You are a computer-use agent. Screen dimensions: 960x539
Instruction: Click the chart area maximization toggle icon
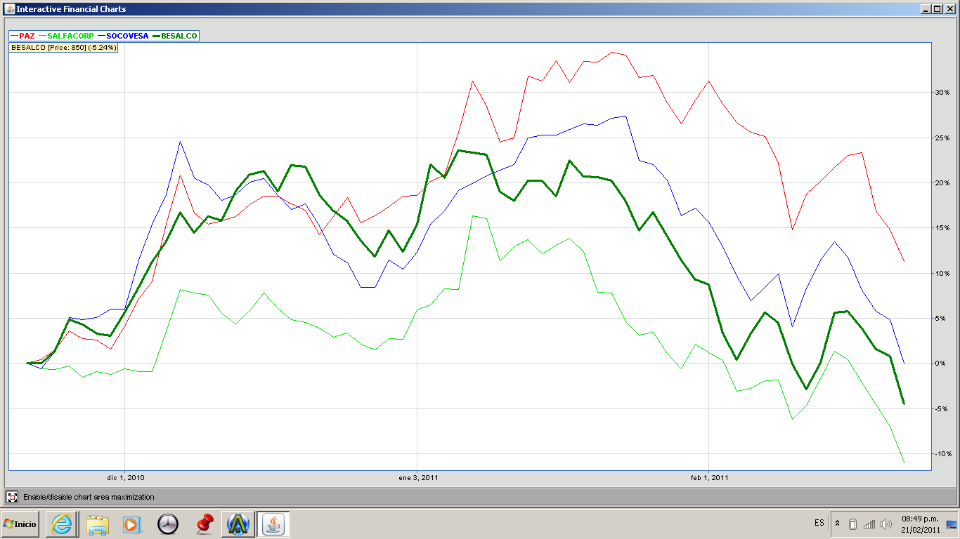click(x=12, y=497)
